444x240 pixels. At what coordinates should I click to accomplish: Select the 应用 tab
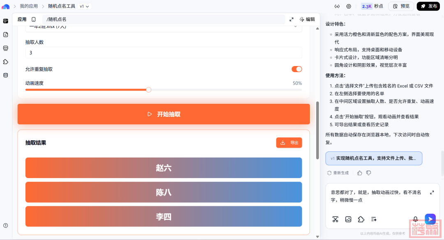coord(22,19)
